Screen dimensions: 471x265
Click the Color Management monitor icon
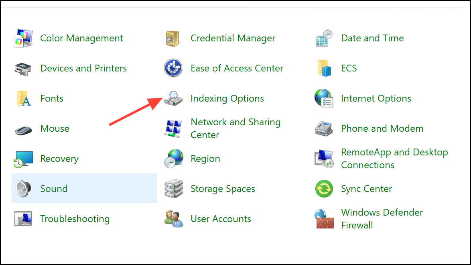click(x=23, y=39)
